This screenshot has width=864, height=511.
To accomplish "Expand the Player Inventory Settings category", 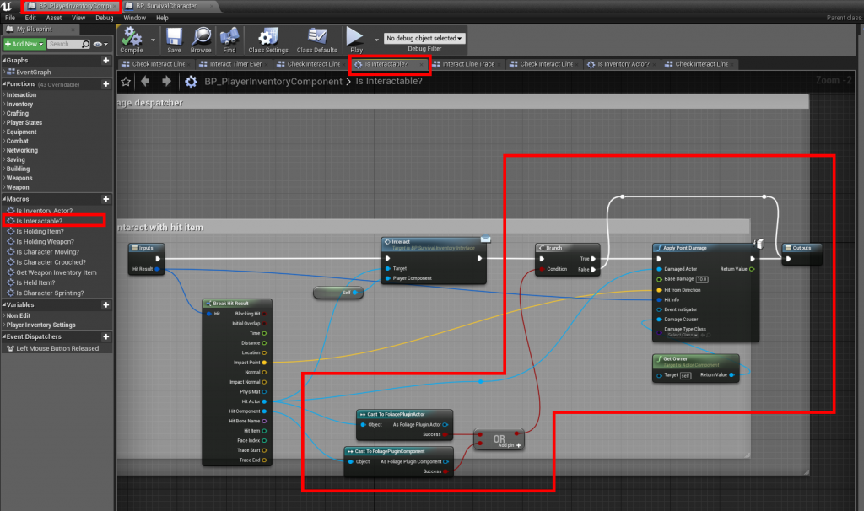I will click(4, 325).
